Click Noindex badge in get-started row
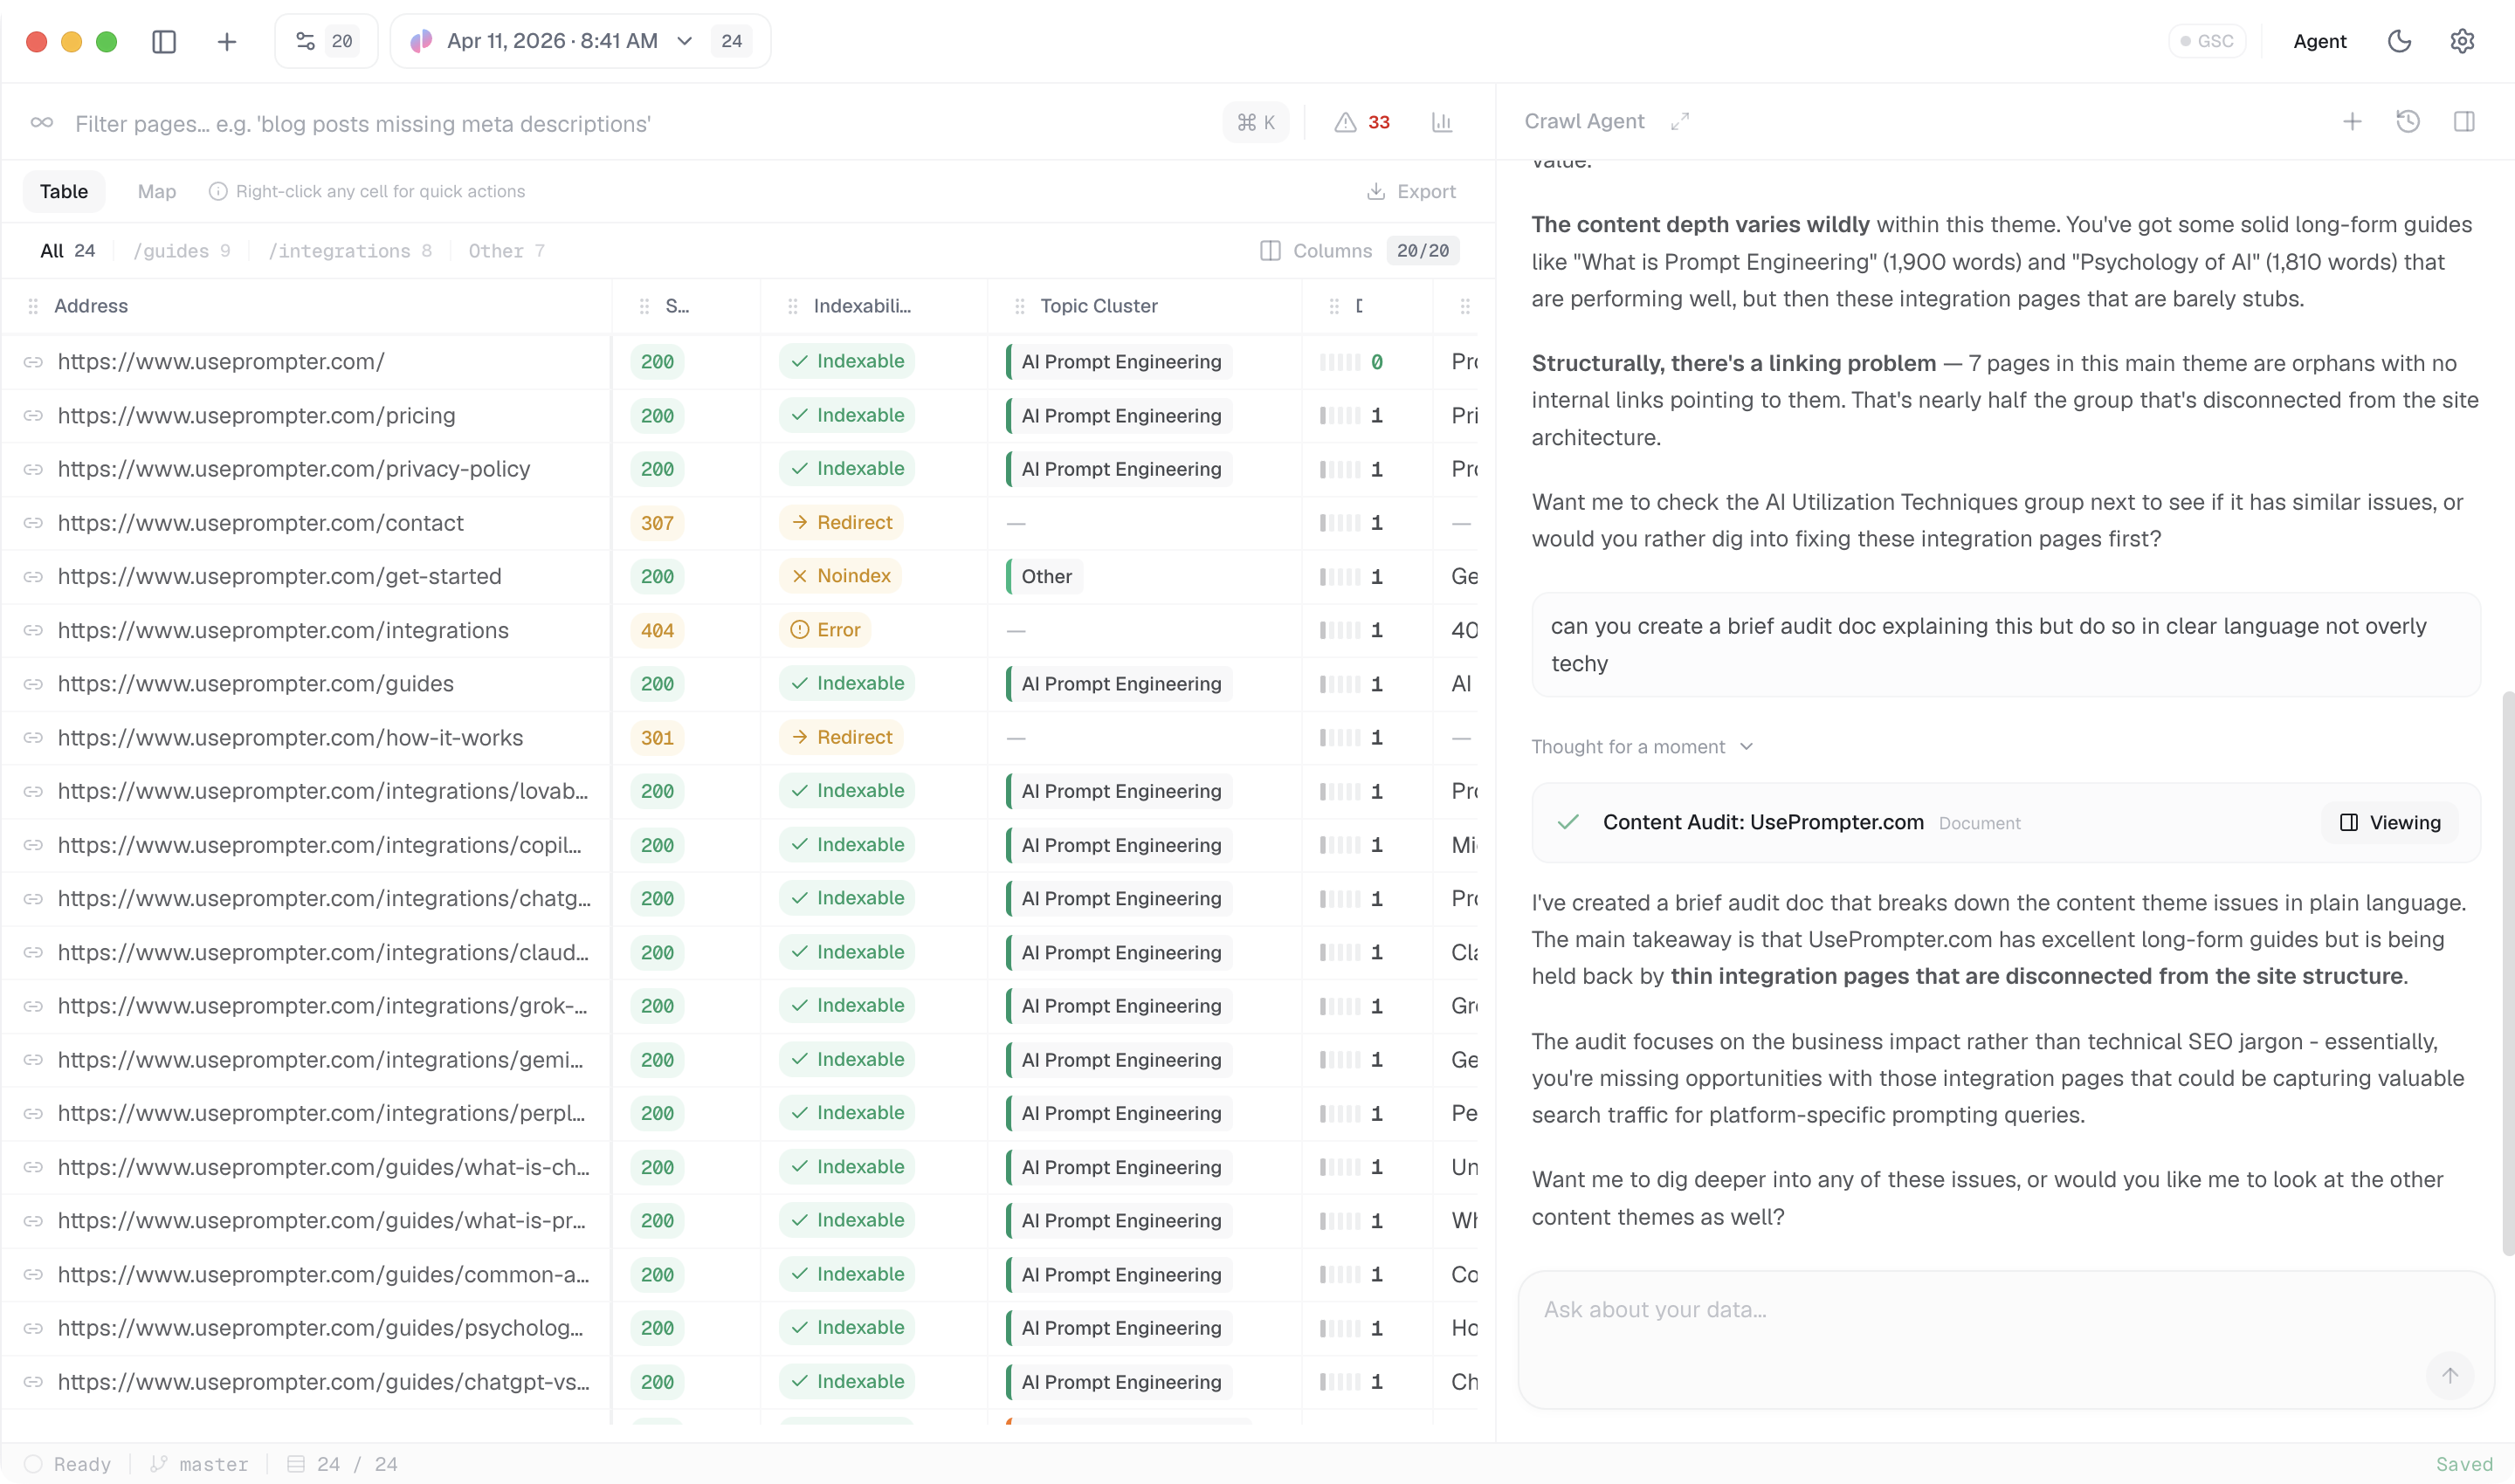This screenshot has width=2515, height=1484. [840, 576]
